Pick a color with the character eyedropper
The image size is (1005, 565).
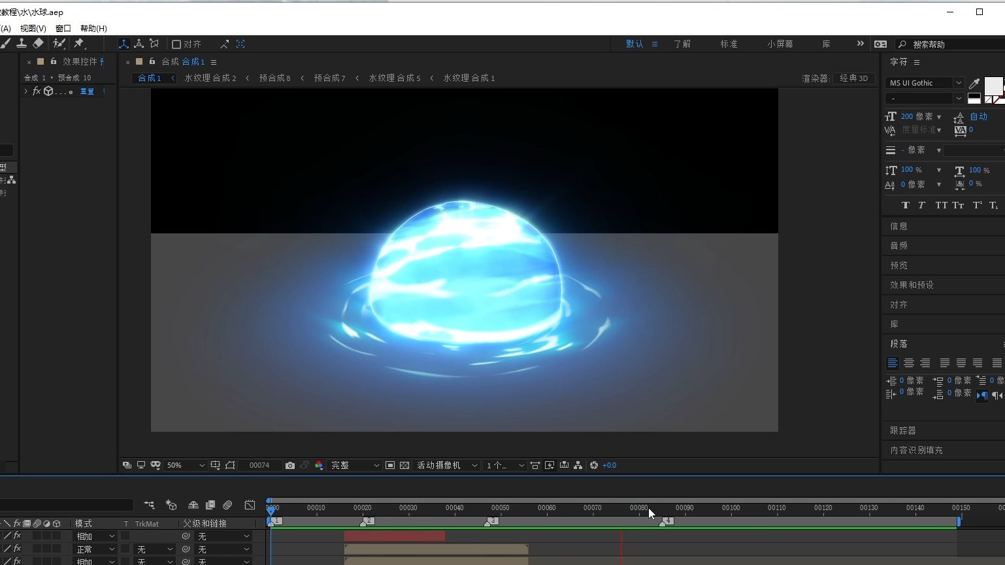click(x=974, y=84)
